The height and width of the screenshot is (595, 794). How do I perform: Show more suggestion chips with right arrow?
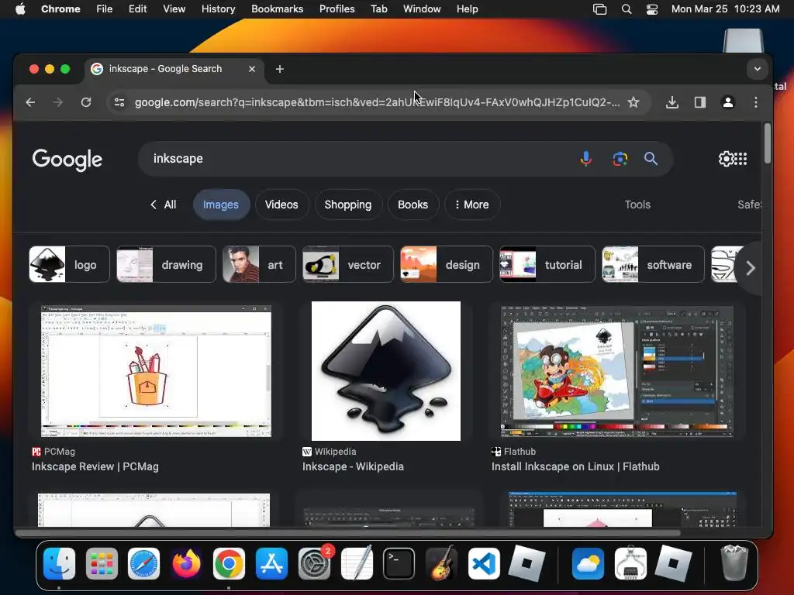pos(751,267)
